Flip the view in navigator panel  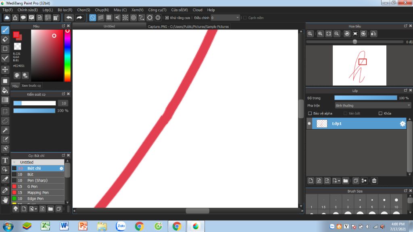tap(373, 34)
